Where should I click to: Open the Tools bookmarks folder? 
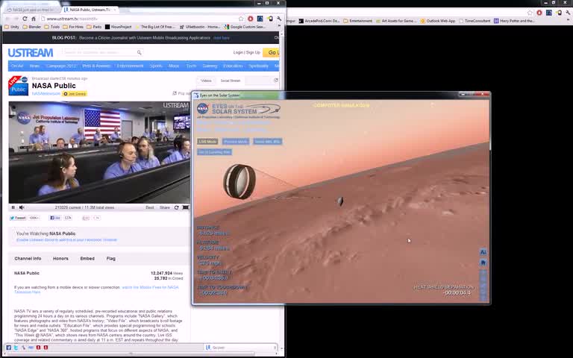(x=52, y=27)
